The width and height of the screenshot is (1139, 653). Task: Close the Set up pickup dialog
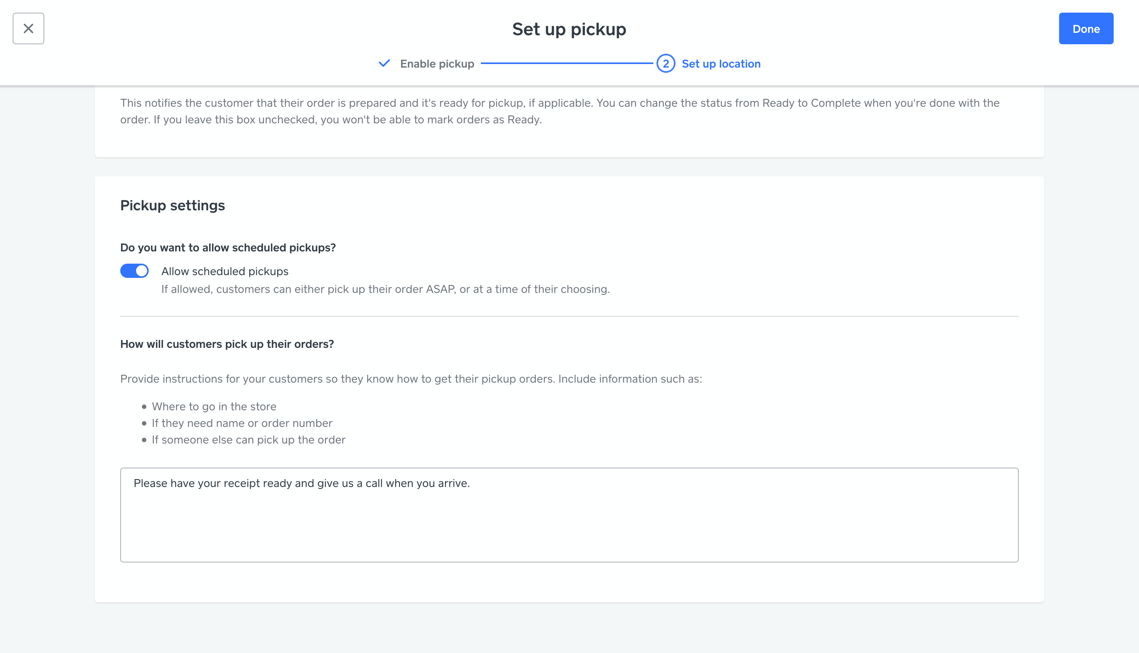point(28,29)
